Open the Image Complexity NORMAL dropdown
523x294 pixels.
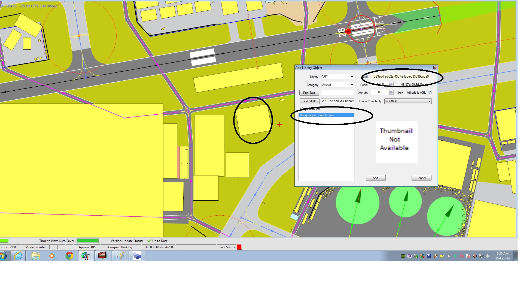click(429, 101)
